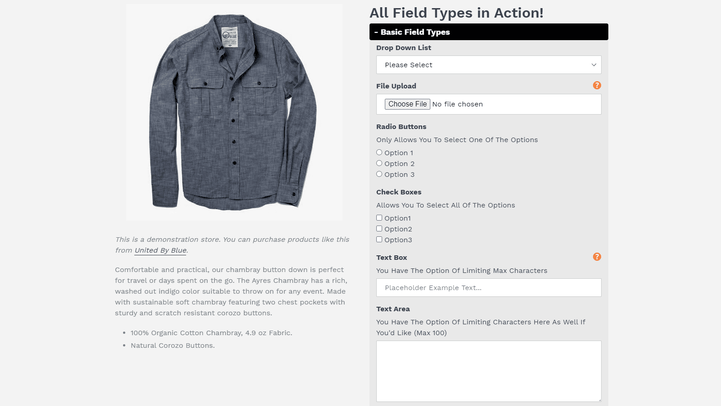Viewport: 721px width, 406px height.
Task: Select the Option 1 radio button
Action: click(x=379, y=152)
